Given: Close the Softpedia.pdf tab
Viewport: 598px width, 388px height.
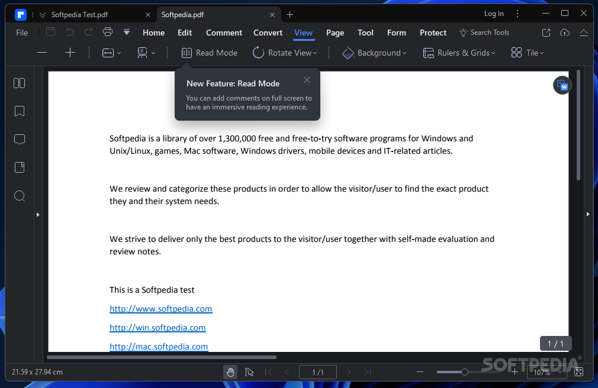Looking at the screenshot, I should [272, 15].
